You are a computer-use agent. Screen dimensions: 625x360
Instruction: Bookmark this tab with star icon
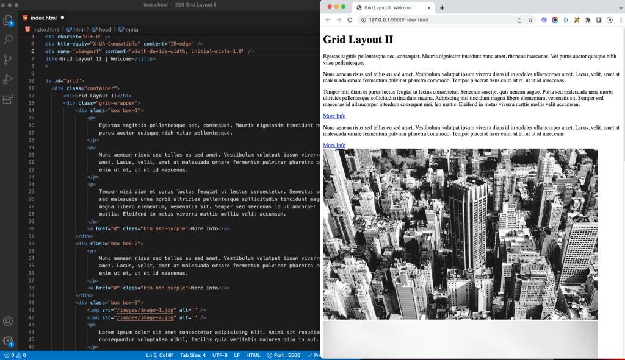coord(530,20)
